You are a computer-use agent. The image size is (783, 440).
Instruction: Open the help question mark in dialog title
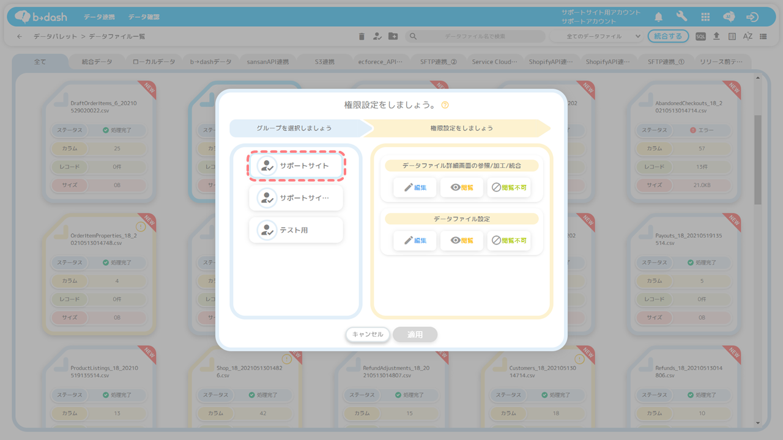445,105
